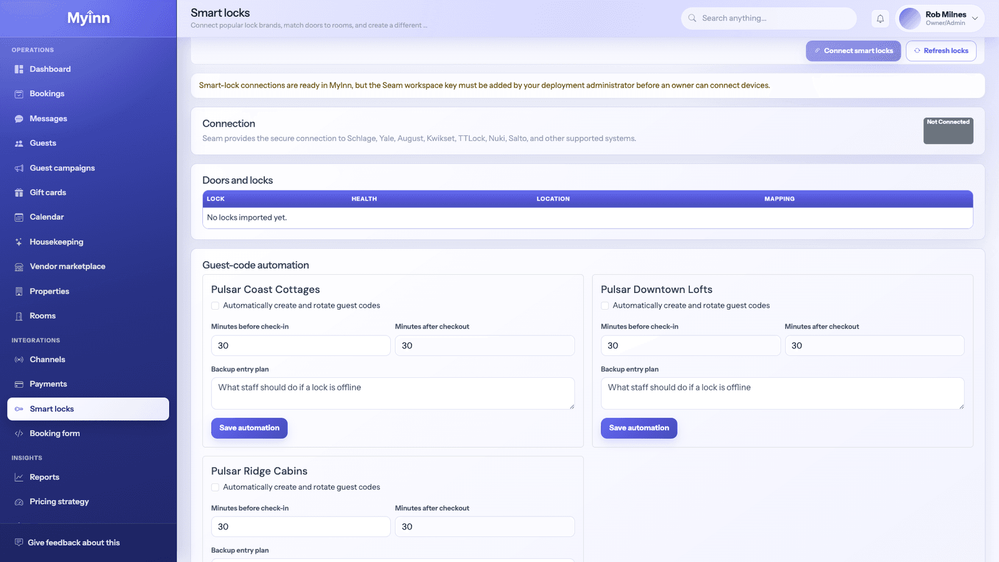
Task: Focus the Search anything field
Action: click(x=769, y=18)
